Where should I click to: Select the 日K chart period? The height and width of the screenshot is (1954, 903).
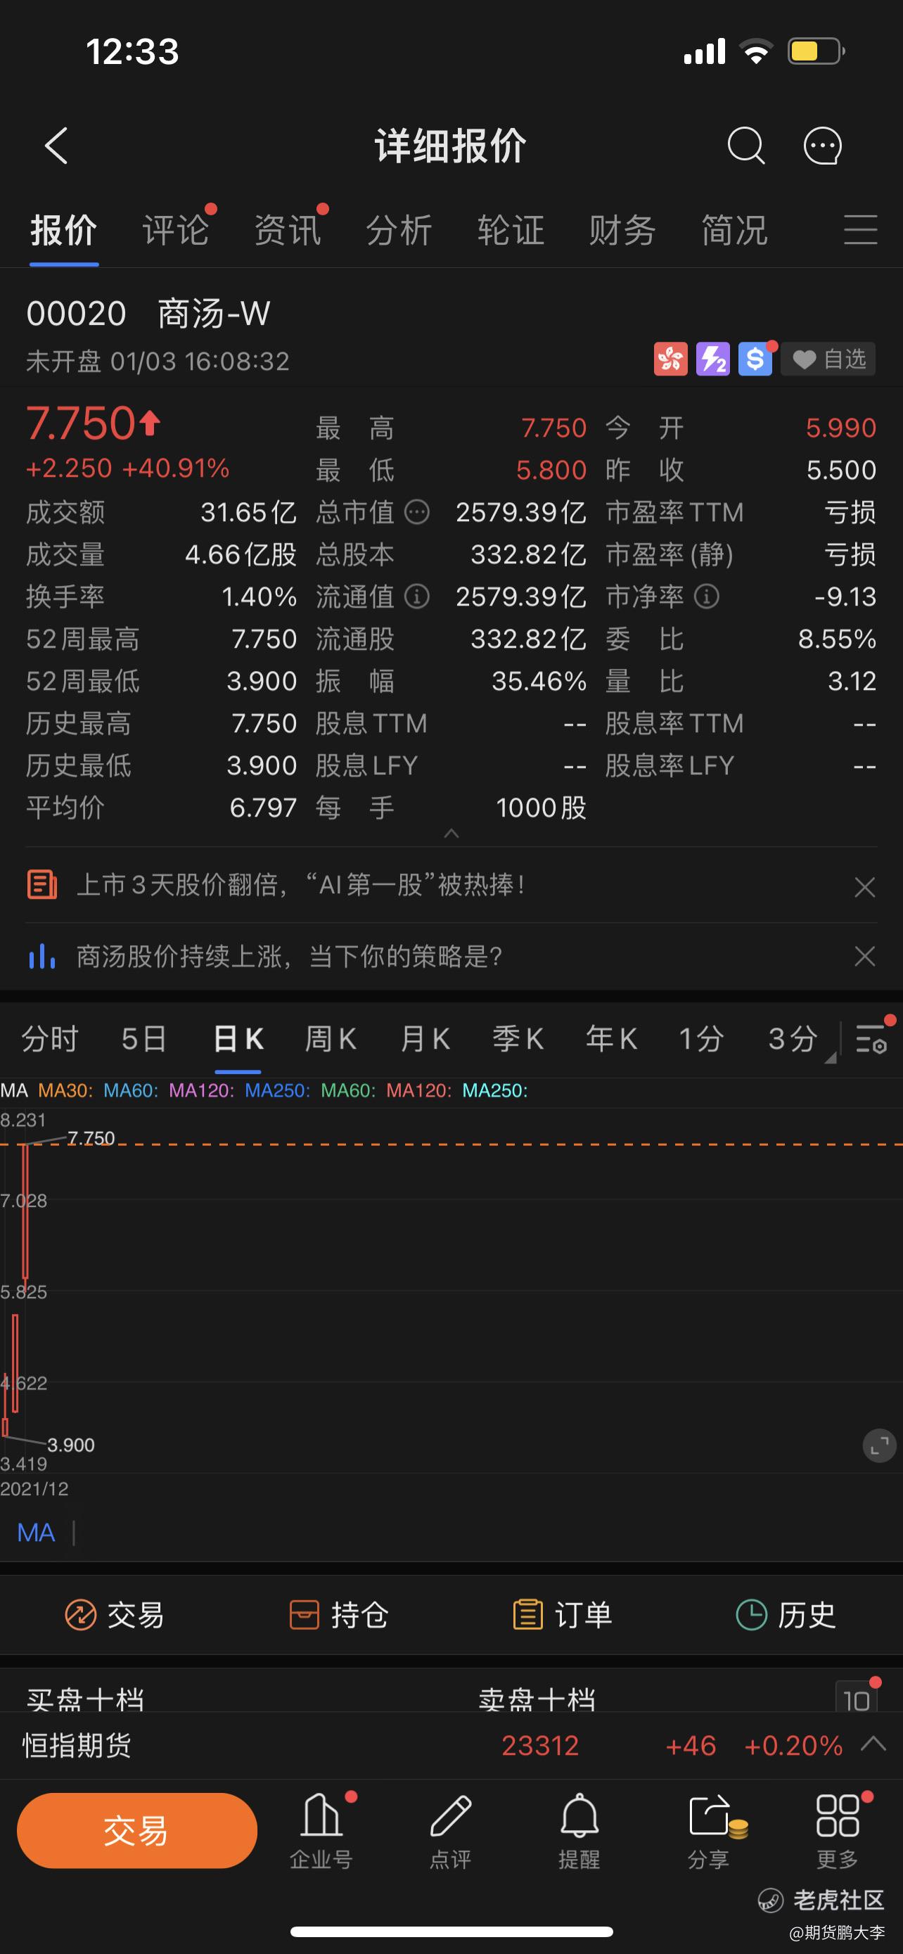[x=238, y=1038]
